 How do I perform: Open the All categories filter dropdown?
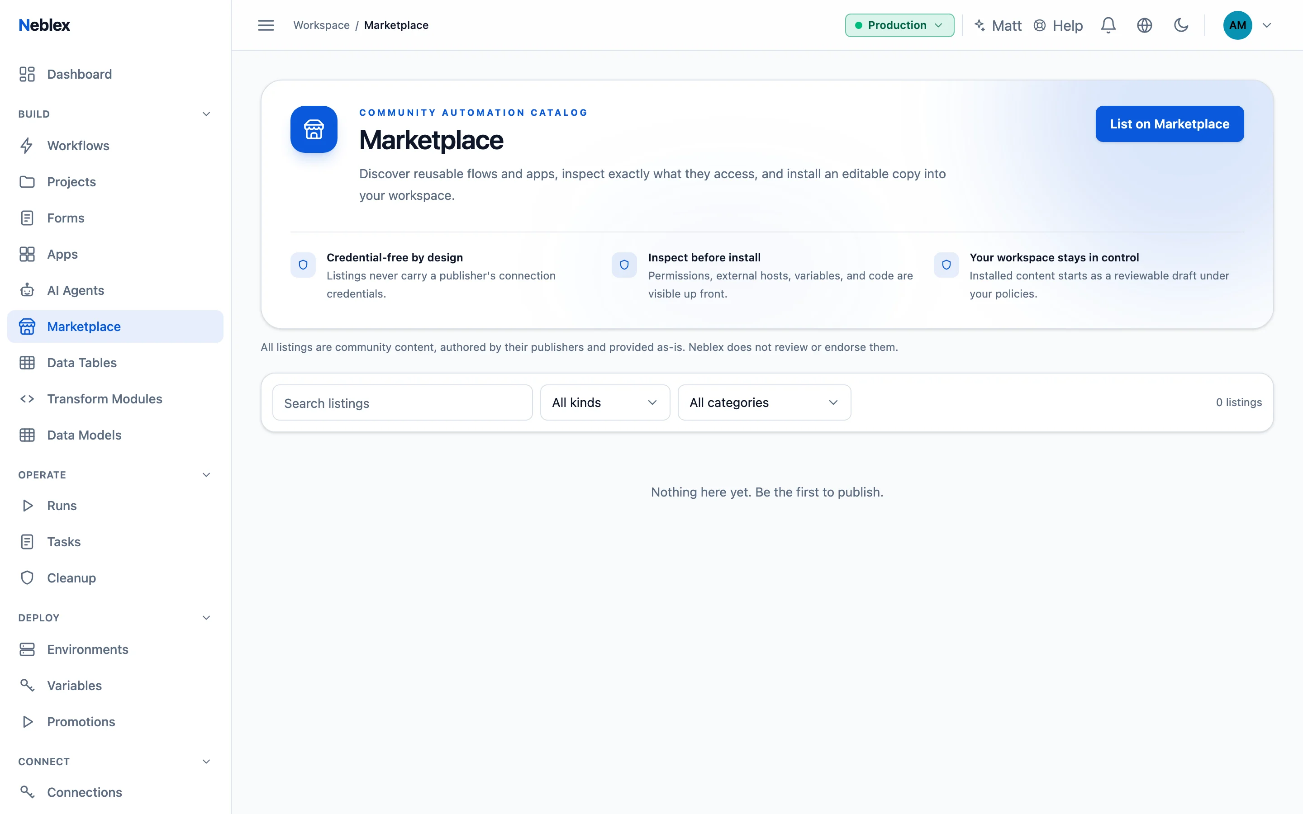(764, 402)
